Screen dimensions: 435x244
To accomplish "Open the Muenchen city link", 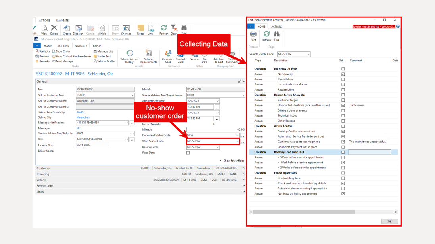I will [x=83, y=117].
